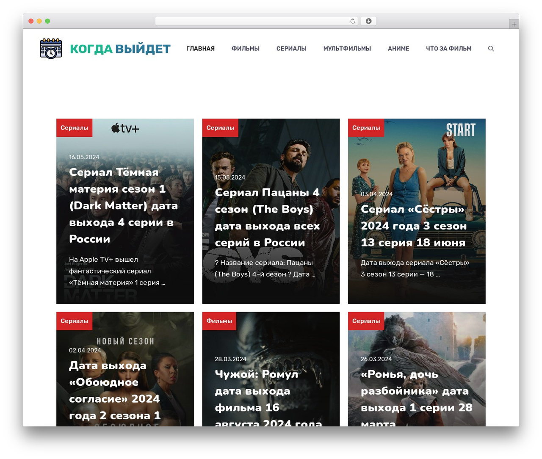
Task: Click Сериалы tag on Тёмная материя card
Action: pyautogui.click(x=75, y=128)
